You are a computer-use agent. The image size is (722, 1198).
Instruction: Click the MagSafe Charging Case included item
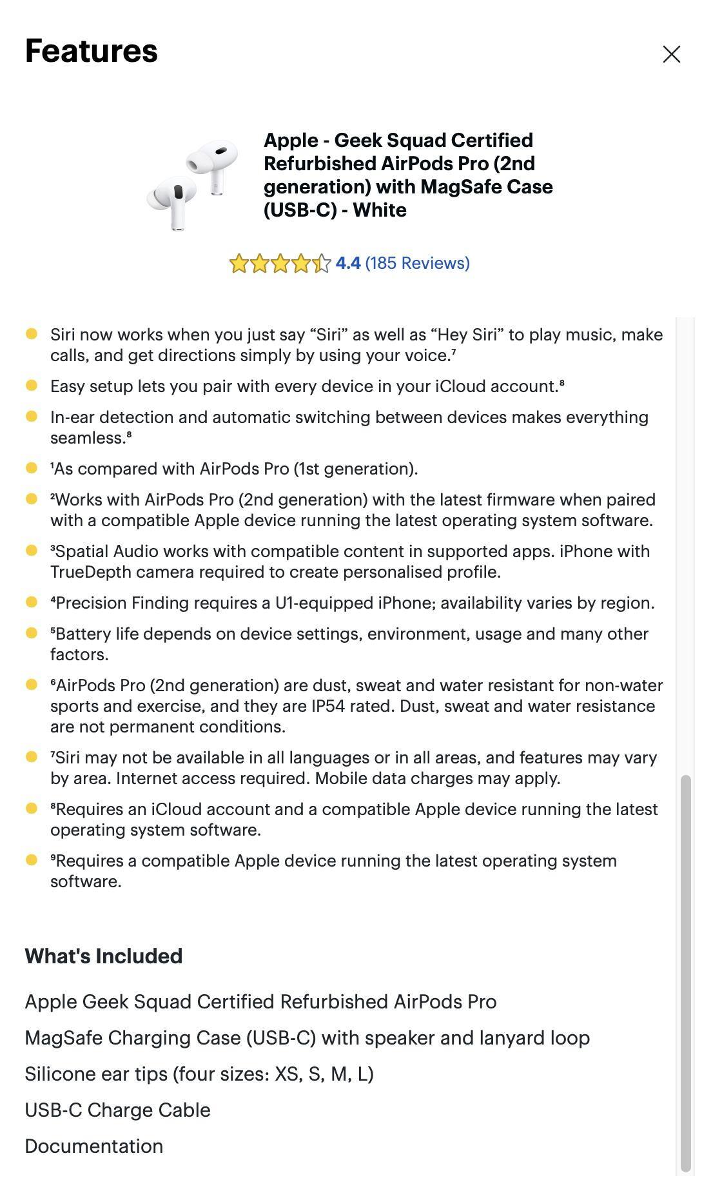[307, 1037]
